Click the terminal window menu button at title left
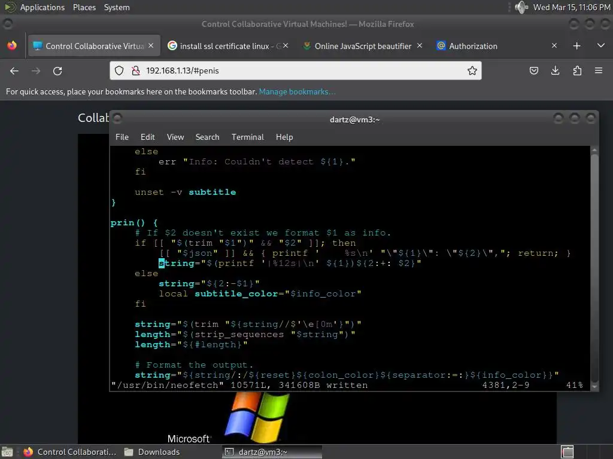This screenshot has height=459, width=613. click(117, 118)
